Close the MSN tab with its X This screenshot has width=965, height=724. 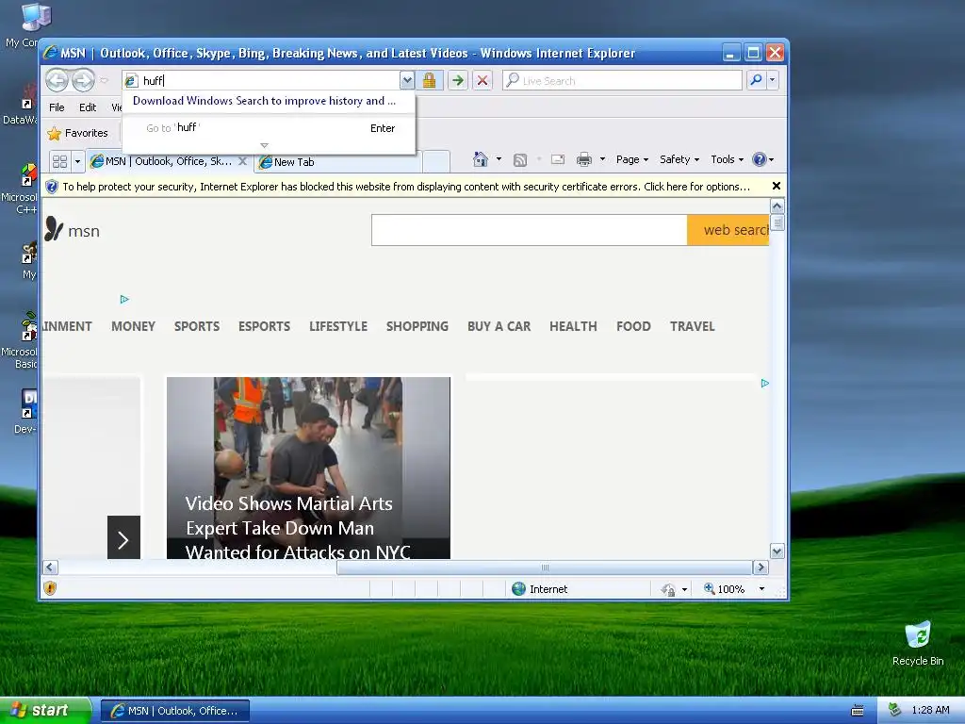coord(242,161)
